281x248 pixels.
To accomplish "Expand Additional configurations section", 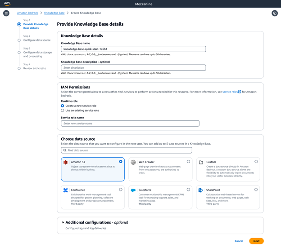I will pyautogui.click(x=63, y=222).
